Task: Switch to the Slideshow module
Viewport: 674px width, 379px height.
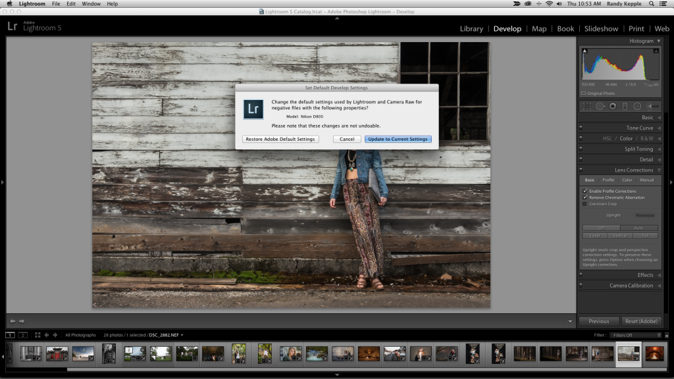Action: (x=601, y=28)
